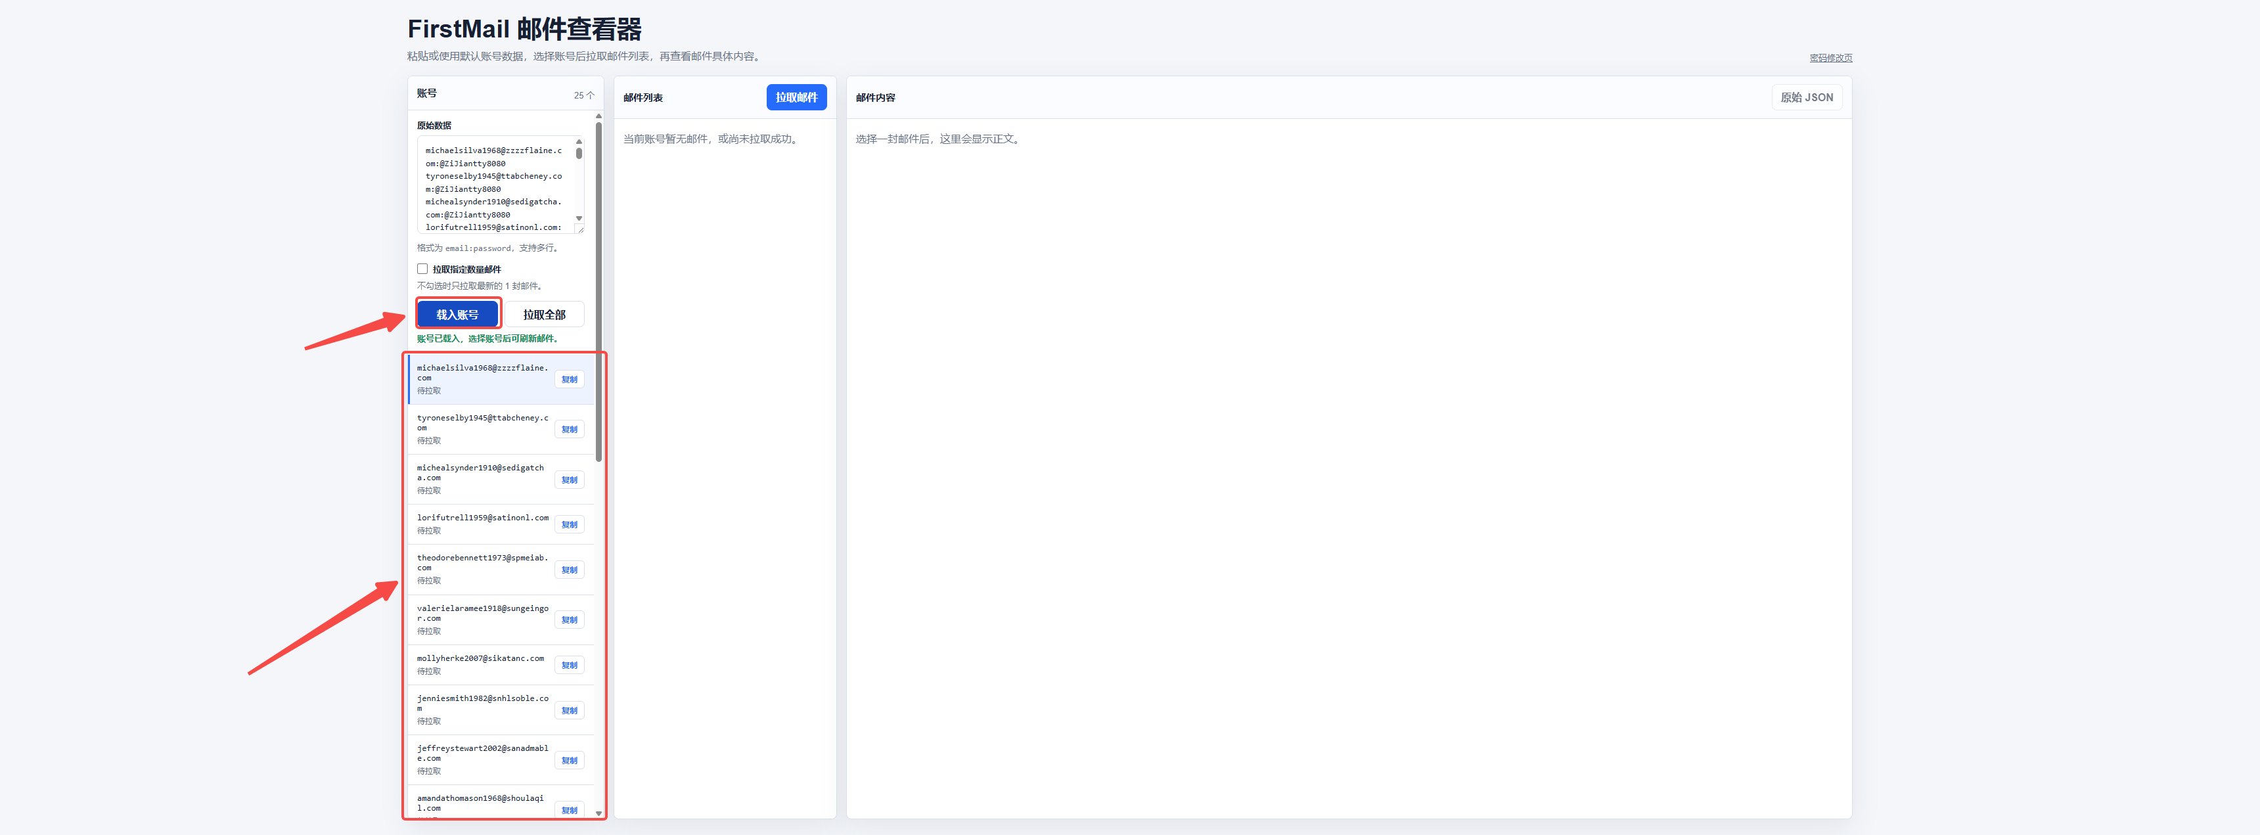Screen dimensions: 2260x835
Task: Click the 选择一封邮件后 placeholder text
Action: (x=939, y=139)
